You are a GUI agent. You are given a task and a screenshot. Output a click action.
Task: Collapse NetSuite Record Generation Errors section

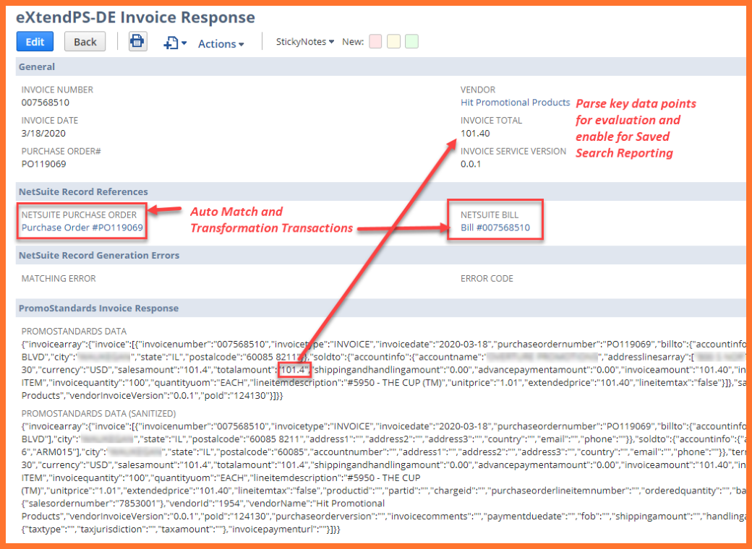pyautogui.click(x=381, y=255)
